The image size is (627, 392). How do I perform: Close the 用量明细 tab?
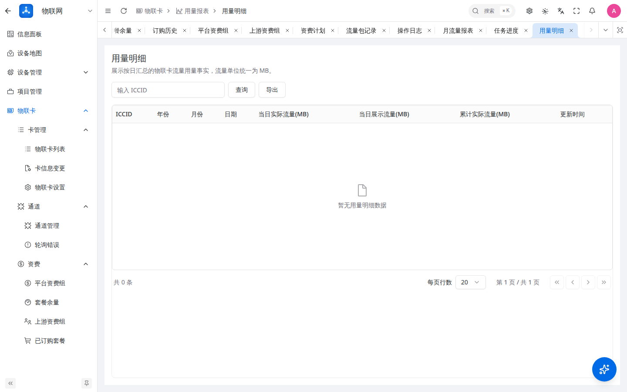(x=571, y=30)
